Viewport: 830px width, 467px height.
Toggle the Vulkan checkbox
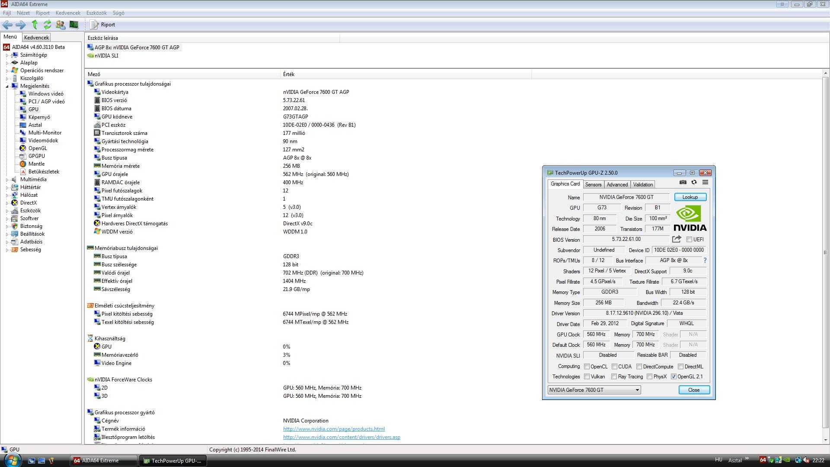[587, 377]
